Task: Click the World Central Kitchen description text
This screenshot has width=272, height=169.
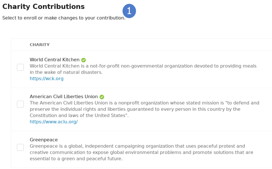Action: [x=143, y=69]
